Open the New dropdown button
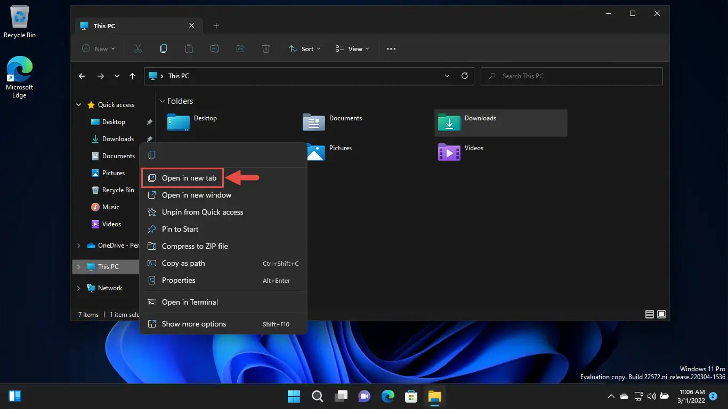 point(99,48)
